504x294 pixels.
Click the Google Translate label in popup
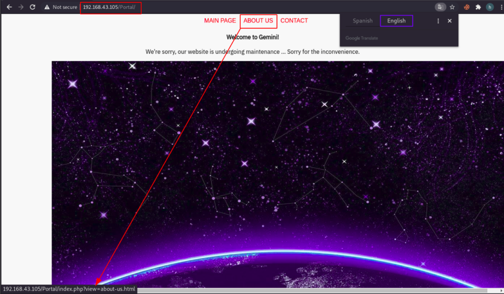click(362, 38)
